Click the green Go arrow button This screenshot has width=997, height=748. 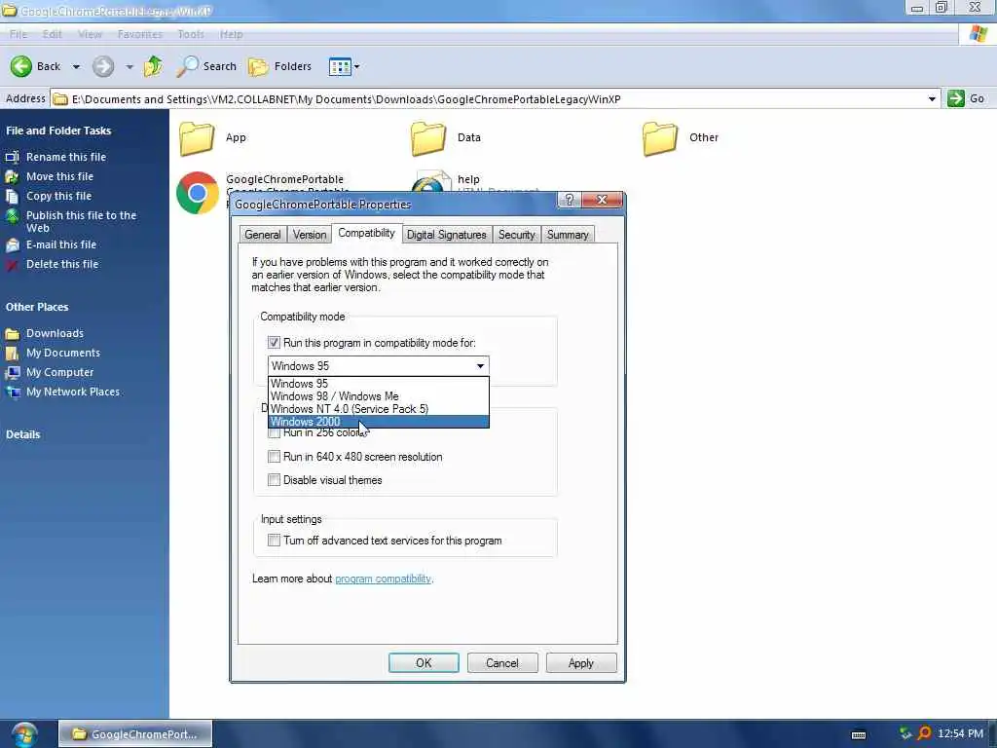(956, 98)
